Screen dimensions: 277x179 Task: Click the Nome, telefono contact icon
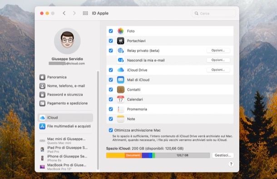click(42, 86)
